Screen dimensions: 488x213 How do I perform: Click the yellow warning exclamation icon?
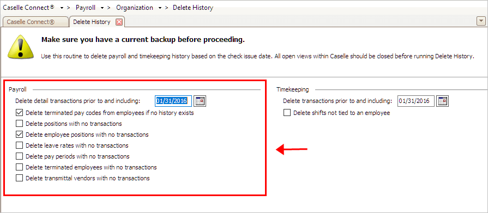(x=20, y=46)
